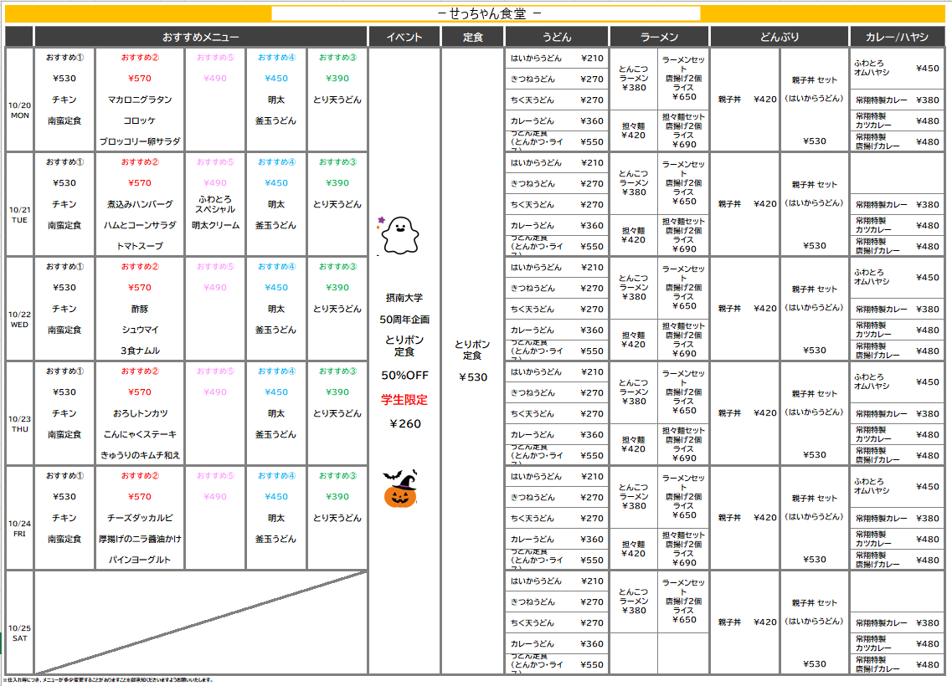The height and width of the screenshot is (686, 952).
Task: Click the 10/25 SAT date cell
Action: pyautogui.click(x=19, y=632)
